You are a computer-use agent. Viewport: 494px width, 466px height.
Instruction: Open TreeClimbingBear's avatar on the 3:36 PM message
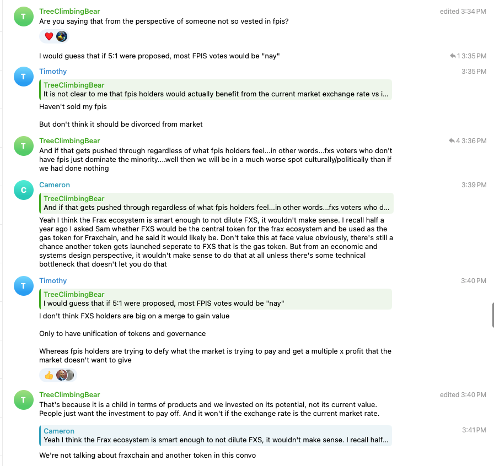pyautogui.click(x=23, y=146)
